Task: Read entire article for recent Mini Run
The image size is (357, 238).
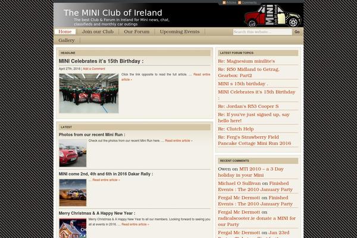Action: click(178, 141)
